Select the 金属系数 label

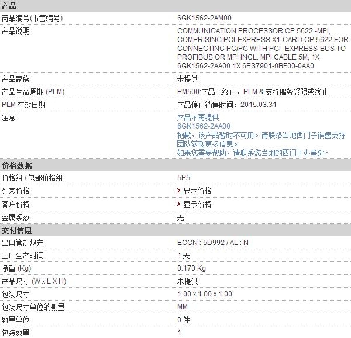(x=15, y=218)
